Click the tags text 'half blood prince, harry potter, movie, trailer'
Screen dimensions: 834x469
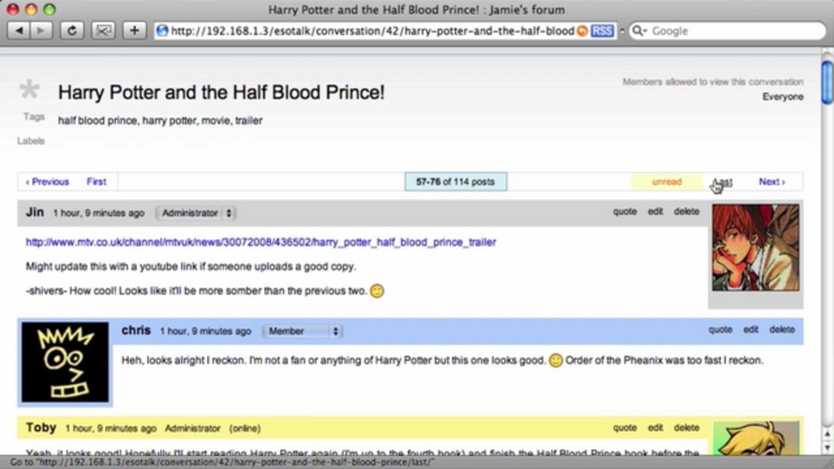160,121
